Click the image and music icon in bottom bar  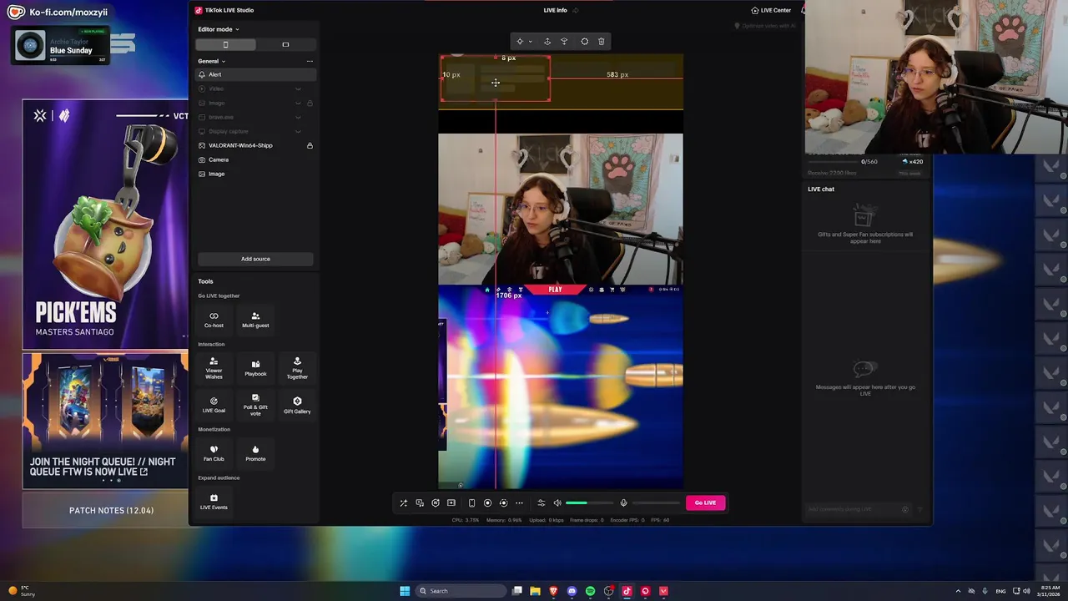pos(420,503)
